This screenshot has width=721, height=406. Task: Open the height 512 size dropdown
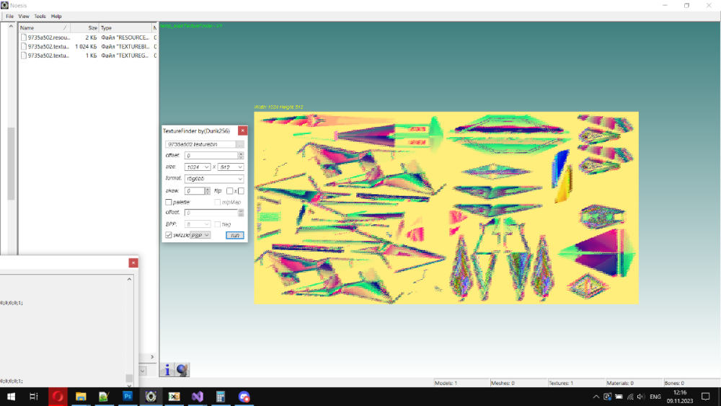pyautogui.click(x=231, y=167)
